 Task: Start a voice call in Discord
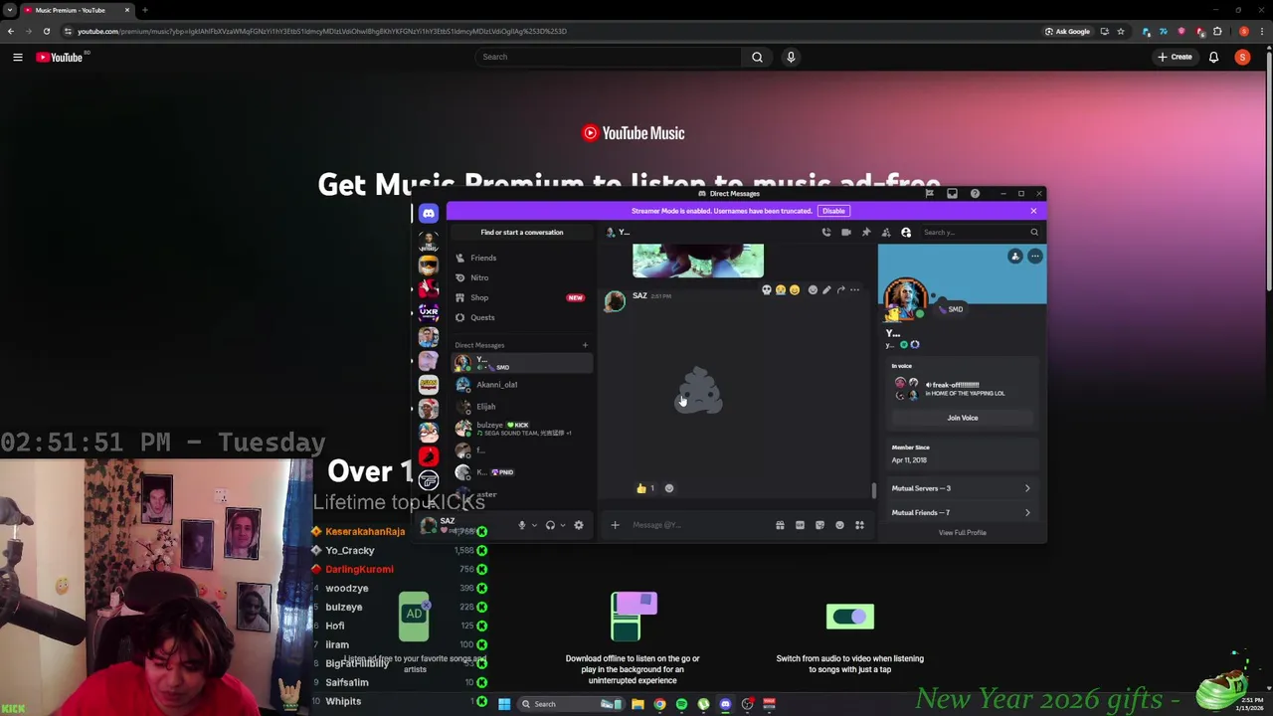pos(825,233)
